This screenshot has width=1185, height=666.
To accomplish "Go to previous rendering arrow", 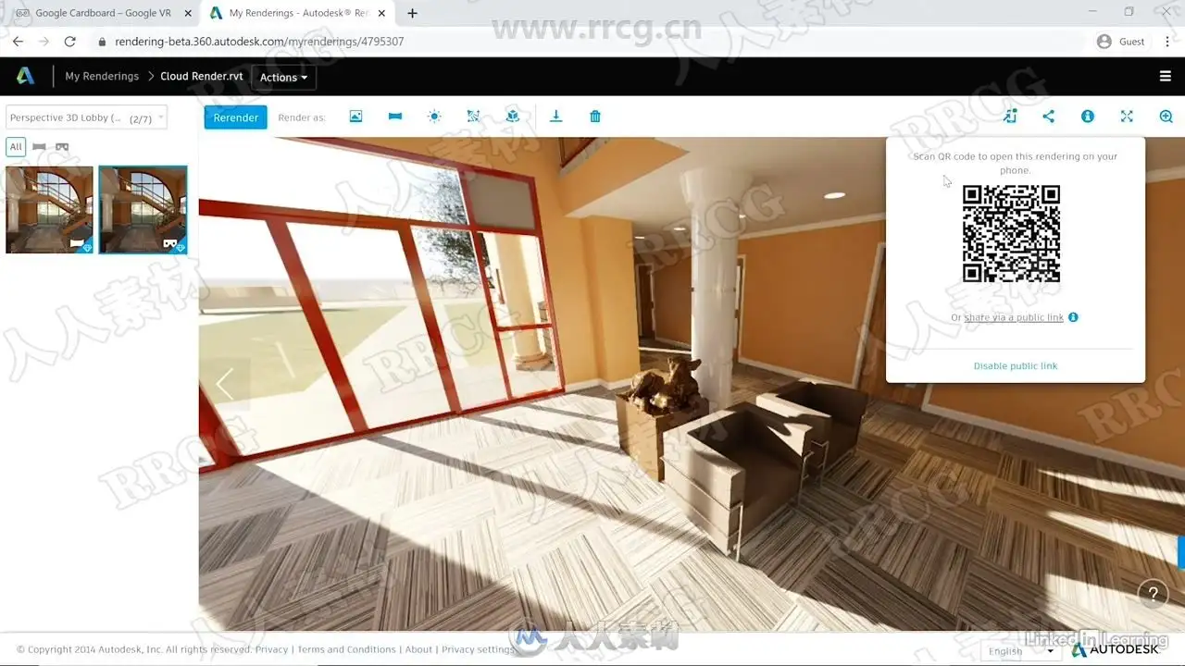I will [224, 385].
